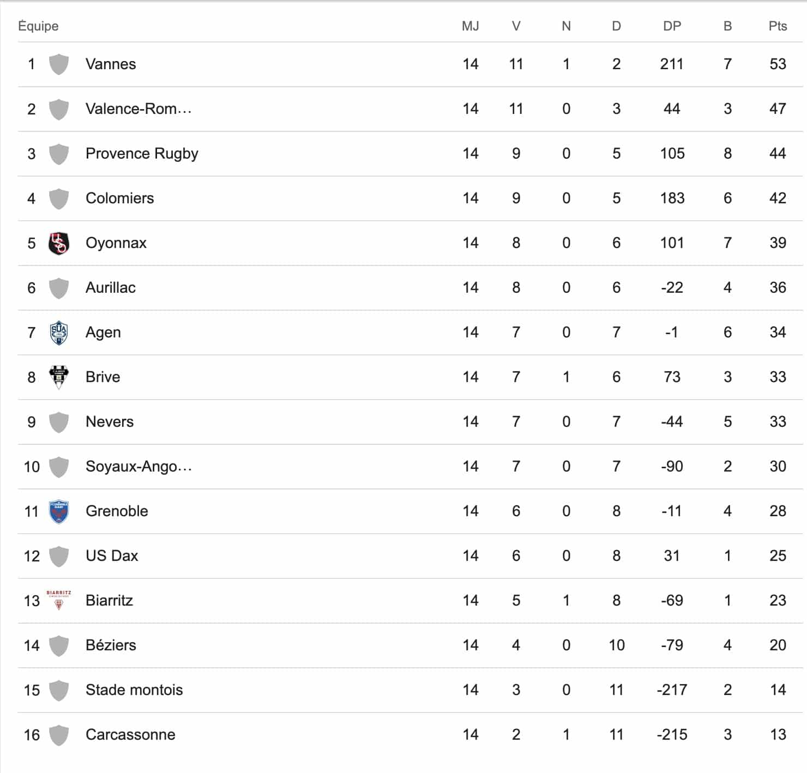Click the Grenoble club logo
Viewport: 807px width, 773px height.
tap(59, 511)
